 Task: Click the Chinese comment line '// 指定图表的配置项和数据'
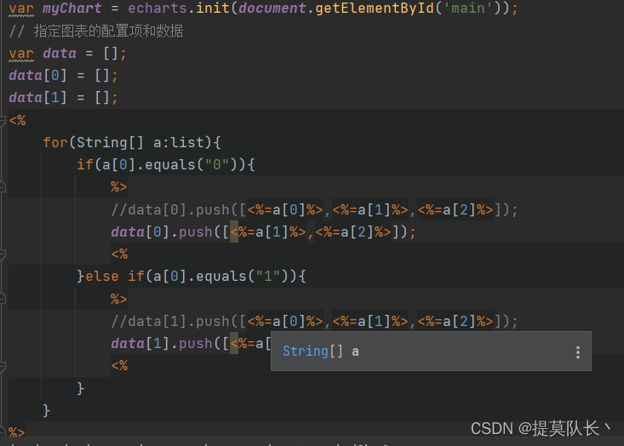[96, 31]
